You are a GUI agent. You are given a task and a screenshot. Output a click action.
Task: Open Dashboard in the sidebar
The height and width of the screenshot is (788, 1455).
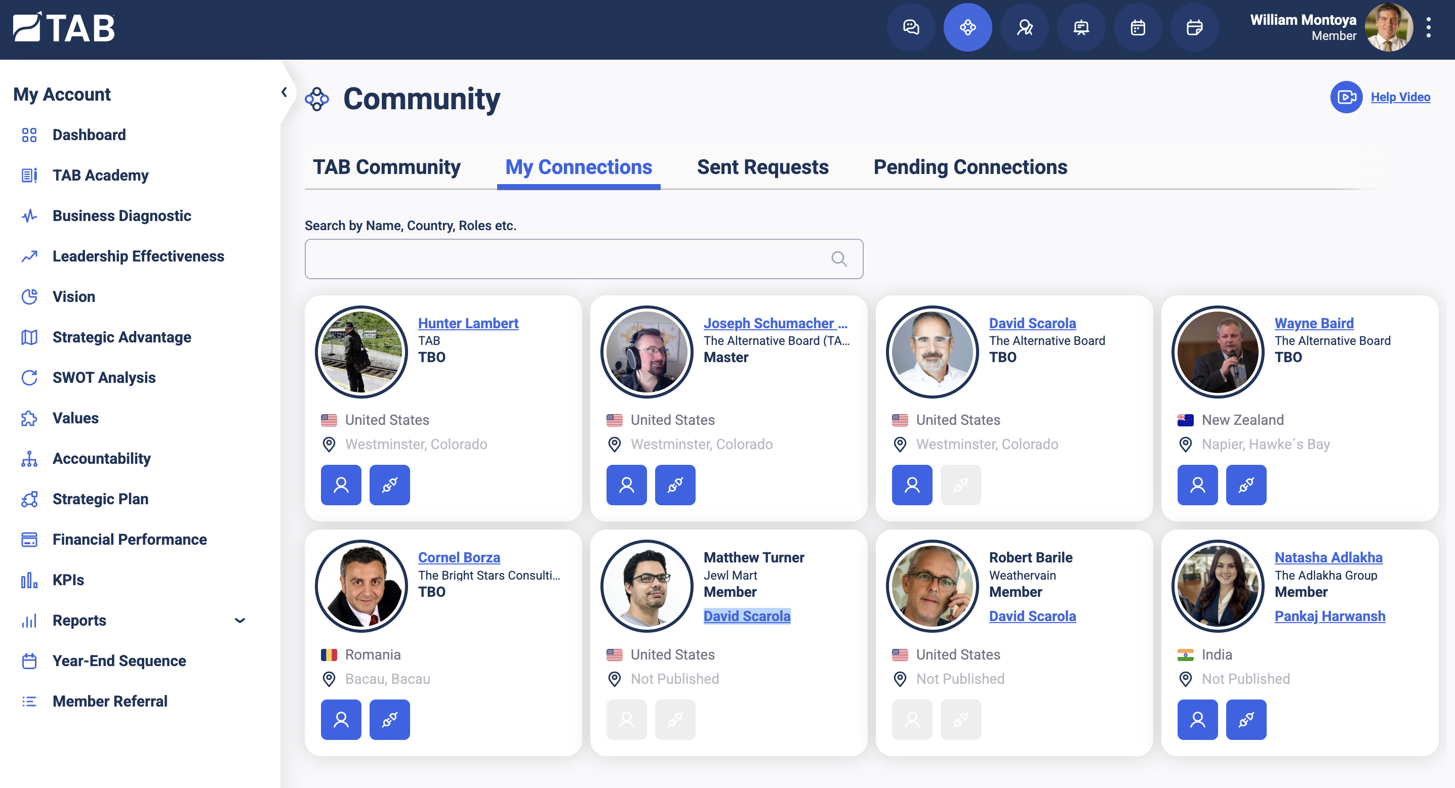(x=89, y=135)
